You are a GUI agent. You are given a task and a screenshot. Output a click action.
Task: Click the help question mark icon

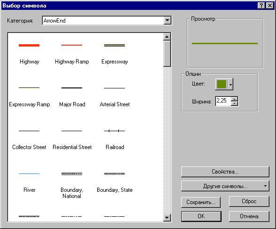pyautogui.click(x=261, y=6)
